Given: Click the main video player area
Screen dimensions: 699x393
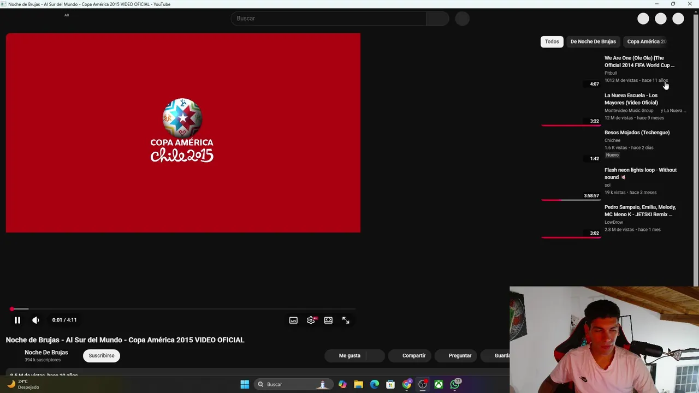Looking at the screenshot, I should [183, 133].
